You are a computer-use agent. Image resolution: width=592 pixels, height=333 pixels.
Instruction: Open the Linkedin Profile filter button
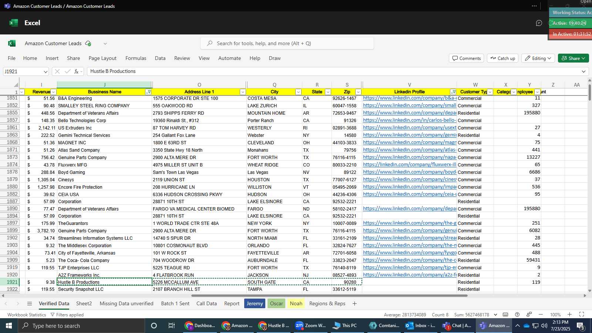pos(453,92)
